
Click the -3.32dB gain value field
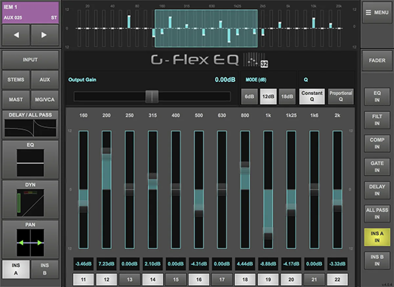(x=337, y=264)
